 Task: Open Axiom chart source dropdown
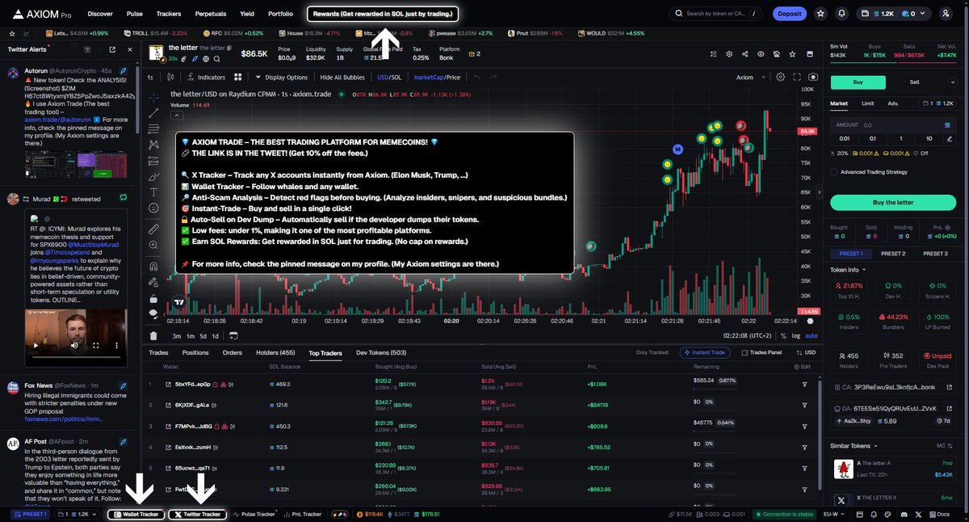click(x=750, y=78)
